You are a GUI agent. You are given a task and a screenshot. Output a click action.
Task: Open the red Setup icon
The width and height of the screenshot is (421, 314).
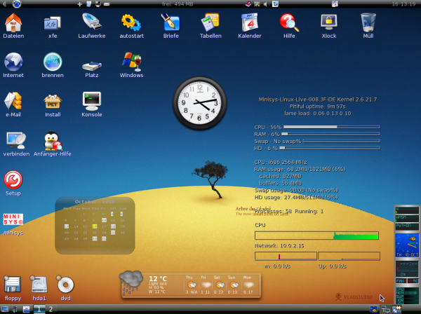click(13, 180)
